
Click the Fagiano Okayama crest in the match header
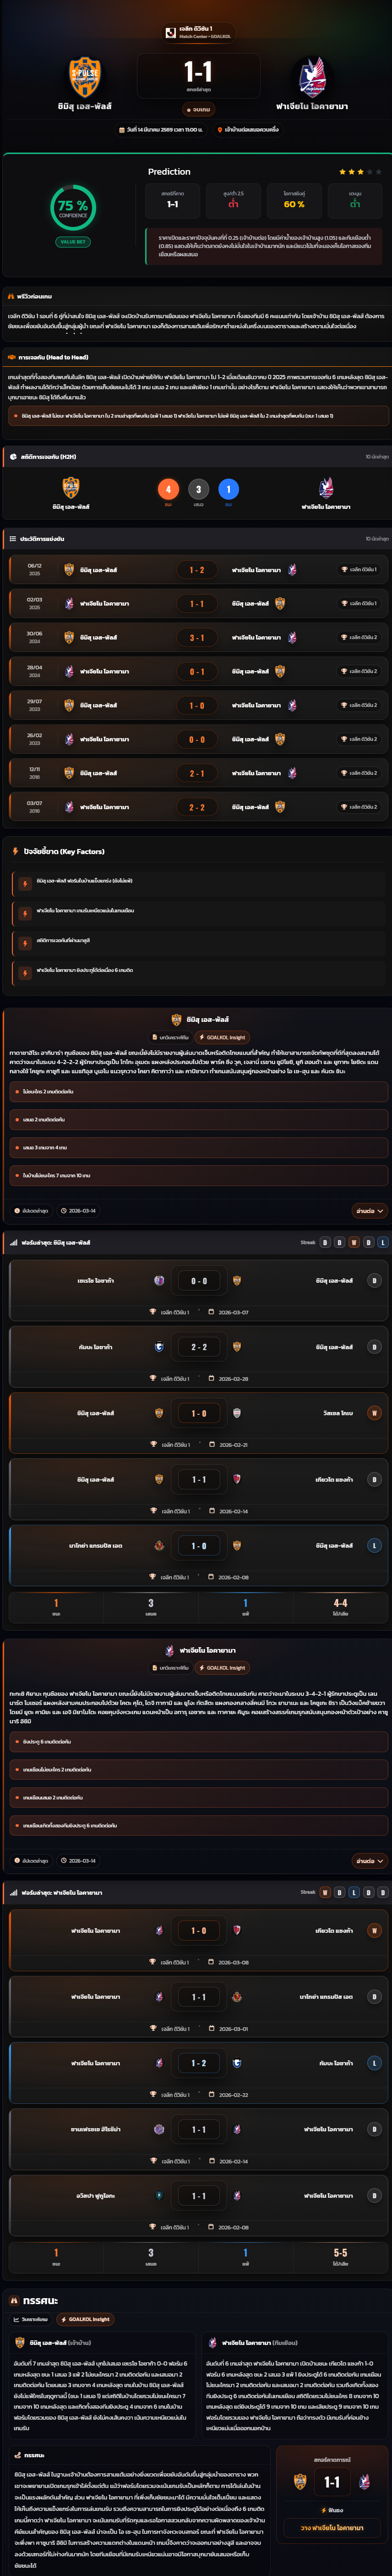[x=312, y=77]
